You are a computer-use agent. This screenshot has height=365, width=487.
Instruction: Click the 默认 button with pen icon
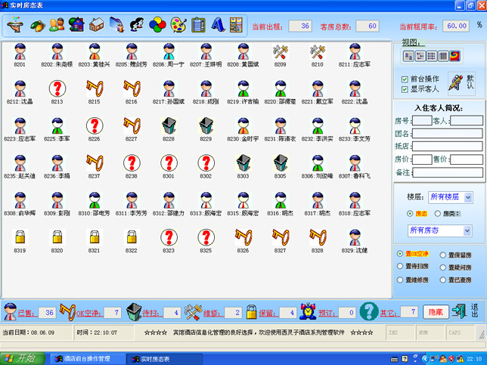point(460,83)
